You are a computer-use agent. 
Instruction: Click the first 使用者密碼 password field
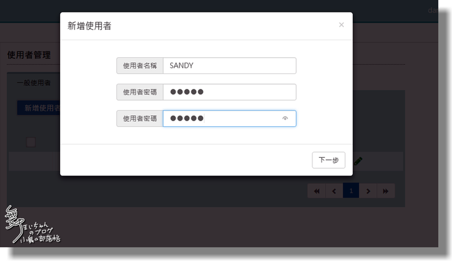click(x=230, y=92)
